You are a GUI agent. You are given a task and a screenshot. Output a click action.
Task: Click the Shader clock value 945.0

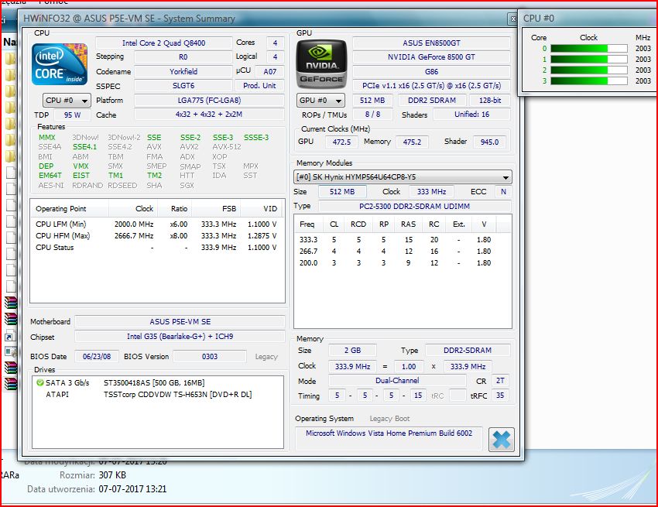[x=489, y=142]
